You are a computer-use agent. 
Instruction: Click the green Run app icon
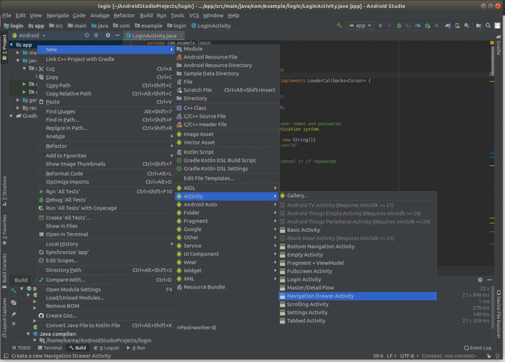pyautogui.click(x=380, y=26)
